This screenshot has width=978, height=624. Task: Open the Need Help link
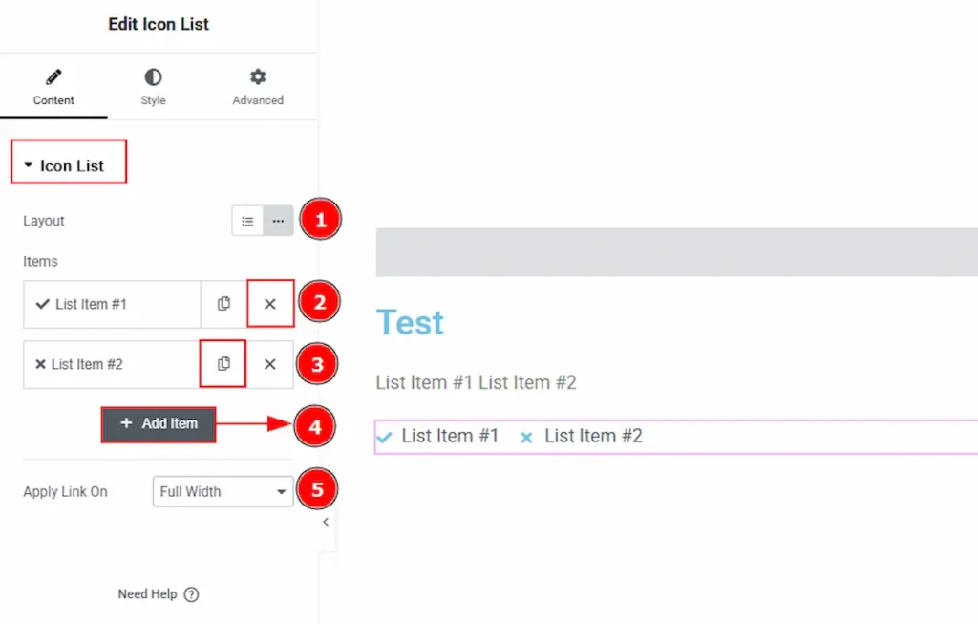point(148,594)
